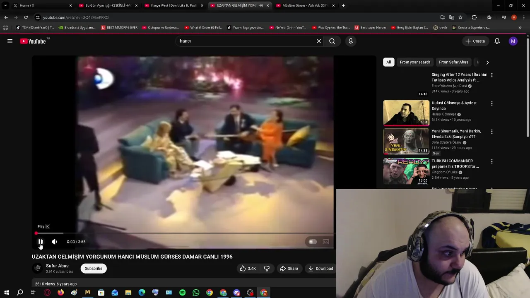Dislike the video with thumbs down

click(267, 268)
